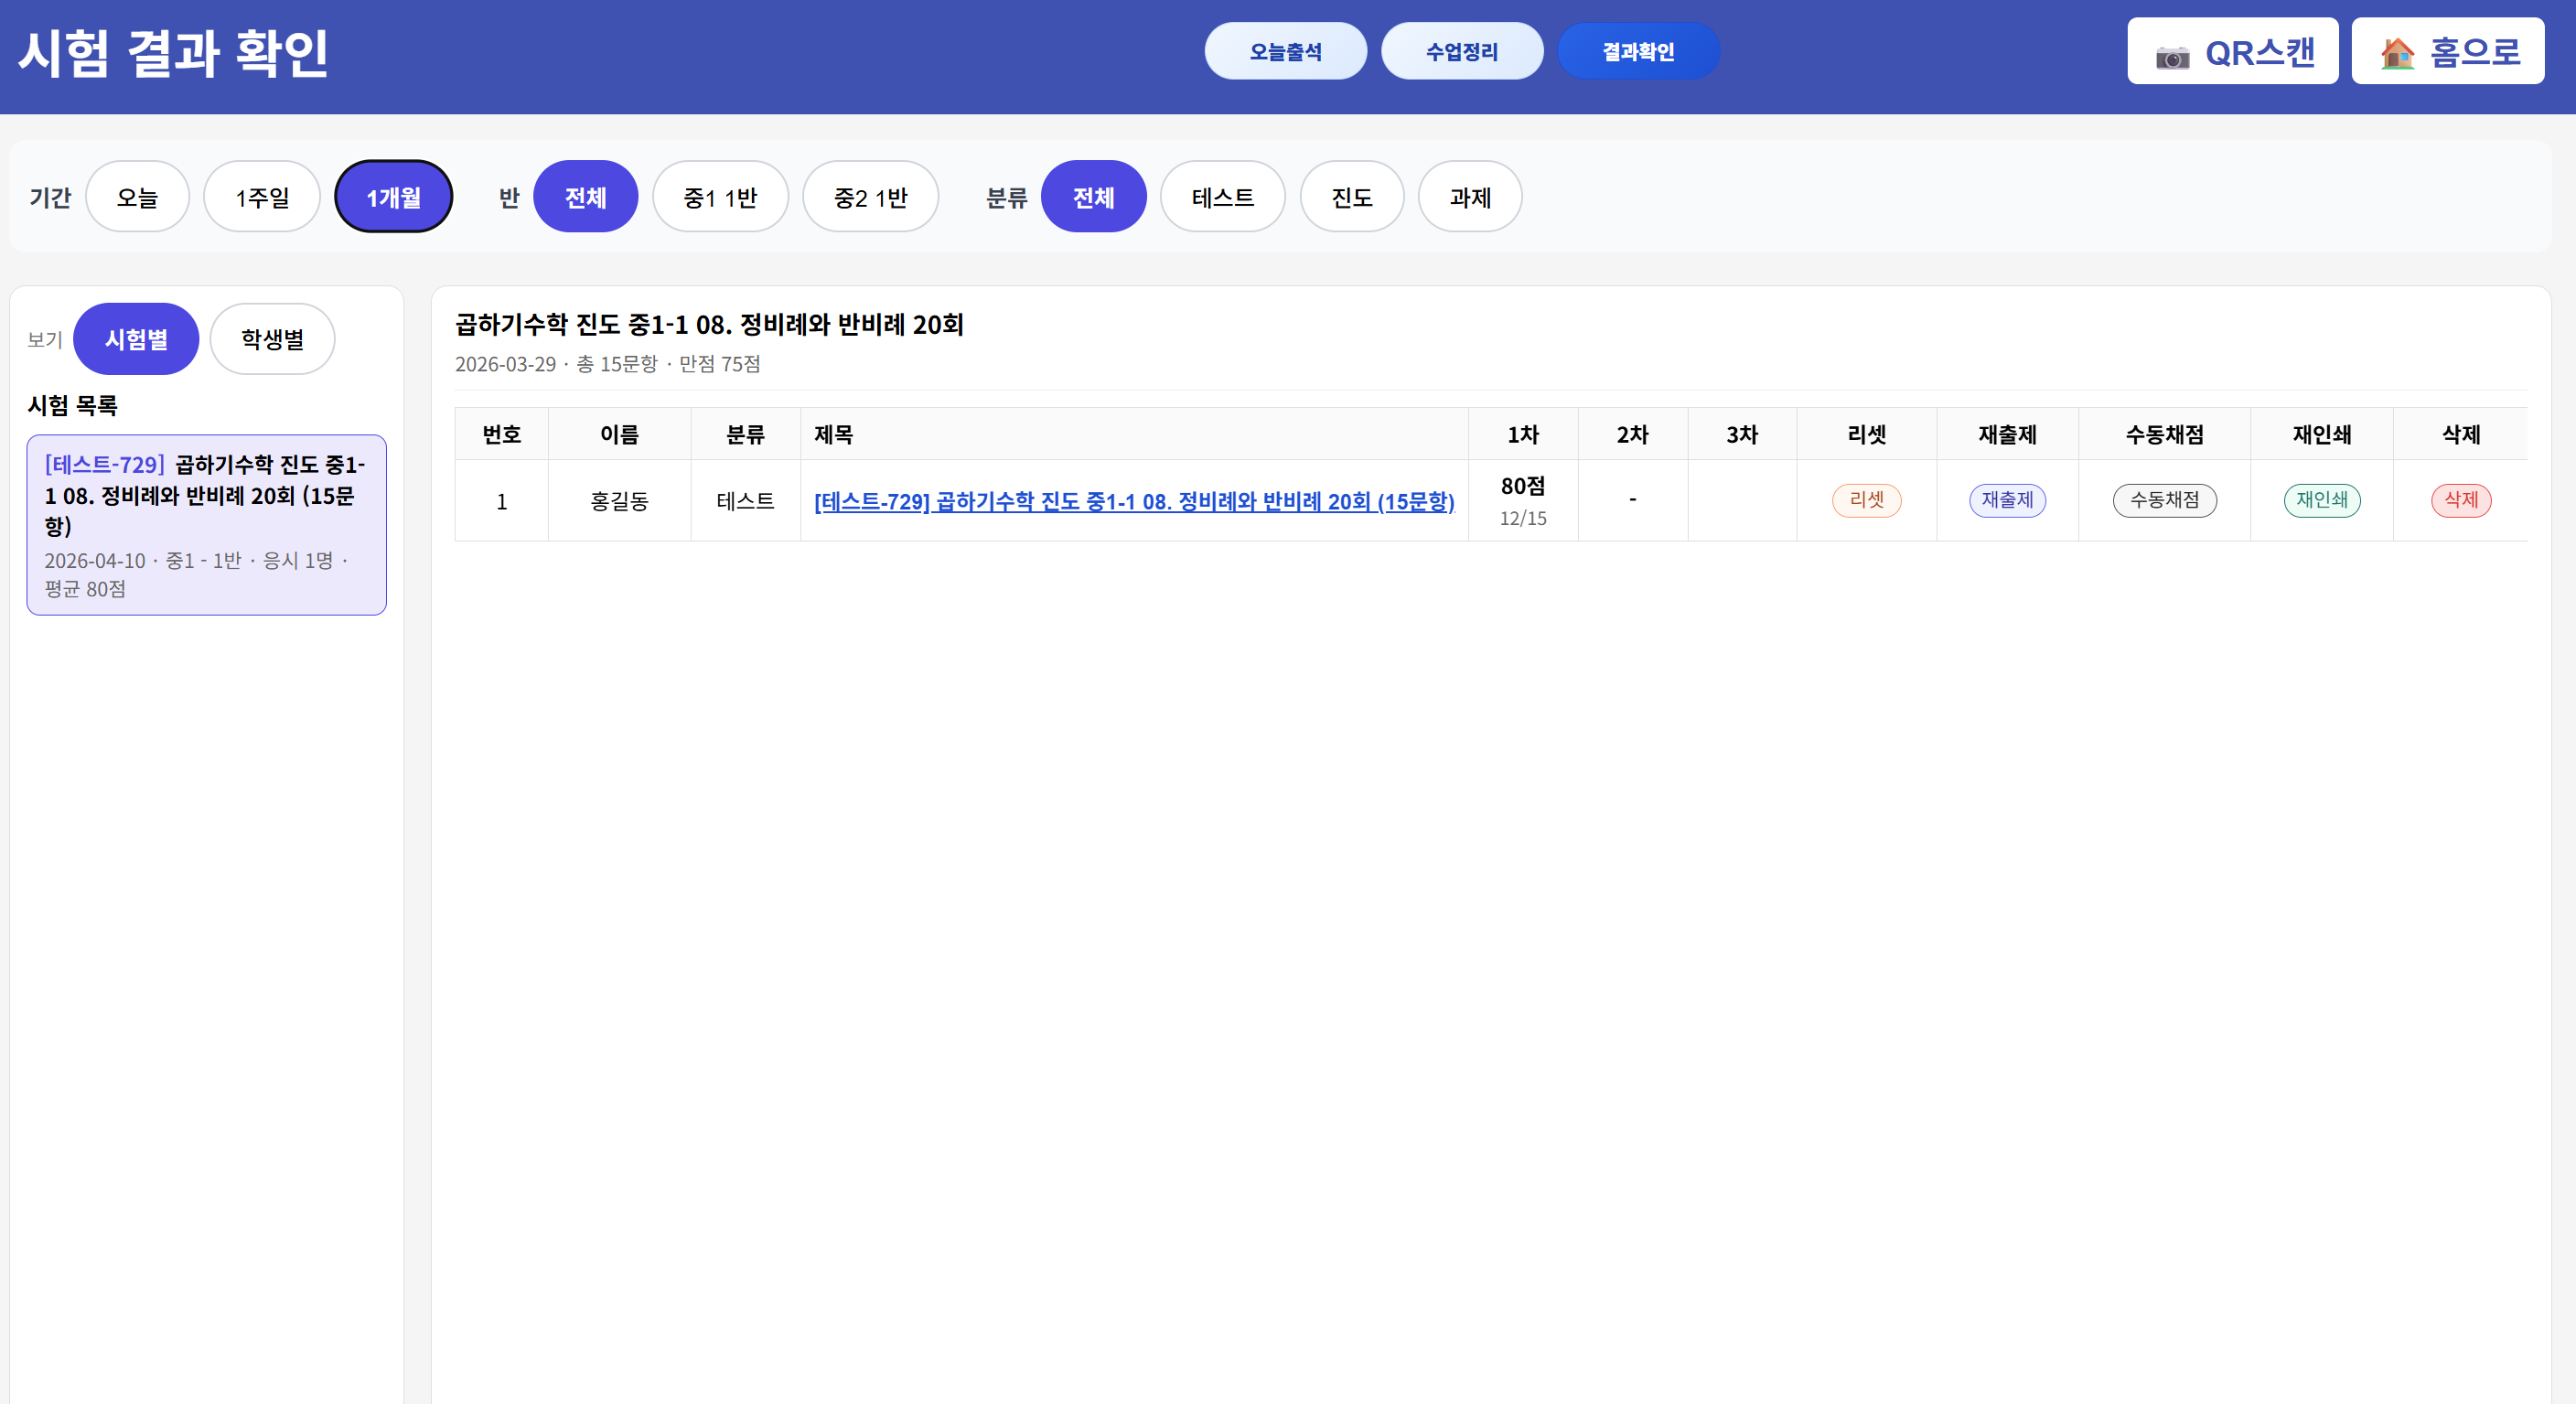Click the exam info line 2026-03-29 총 15문항
2576x1404 pixels.
(x=607, y=364)
